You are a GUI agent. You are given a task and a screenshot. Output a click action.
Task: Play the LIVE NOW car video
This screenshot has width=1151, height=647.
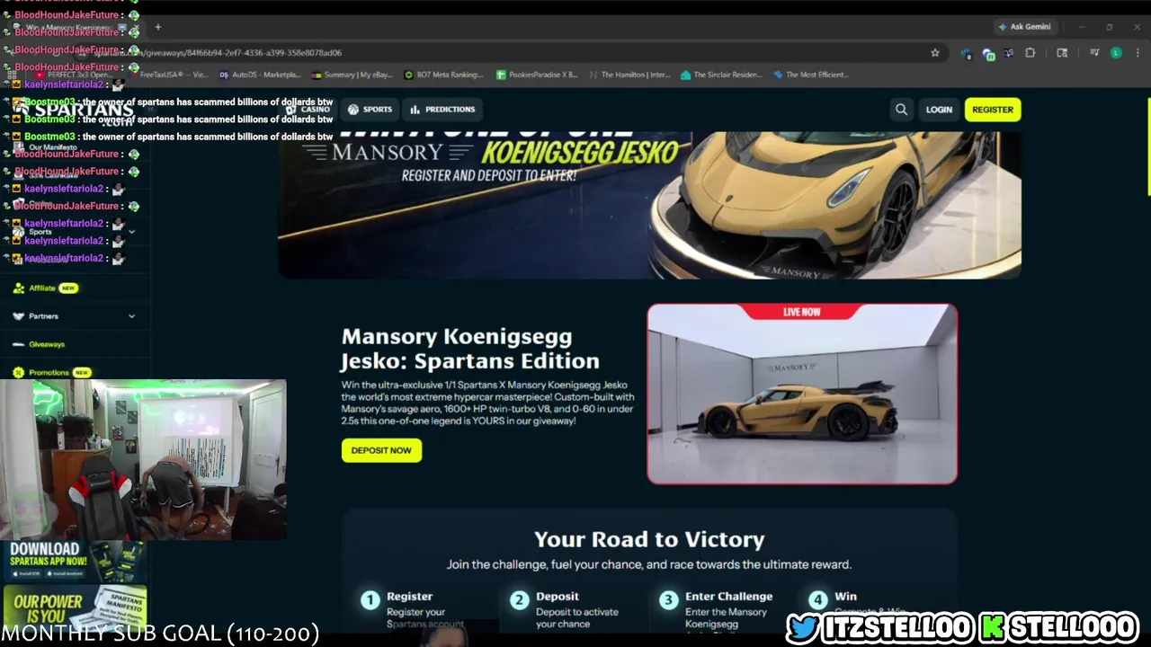click(x=802, y=394)
